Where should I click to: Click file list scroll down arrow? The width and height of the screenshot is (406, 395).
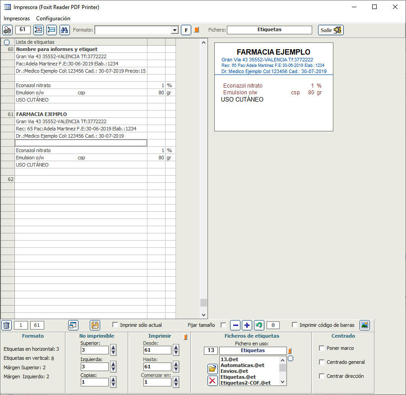point(282,382)
